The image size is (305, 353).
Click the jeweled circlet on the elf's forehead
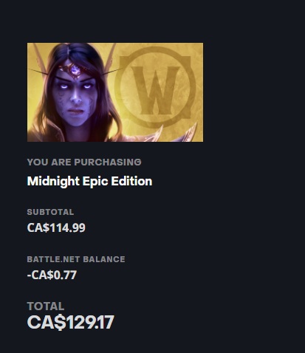(73, 69)
